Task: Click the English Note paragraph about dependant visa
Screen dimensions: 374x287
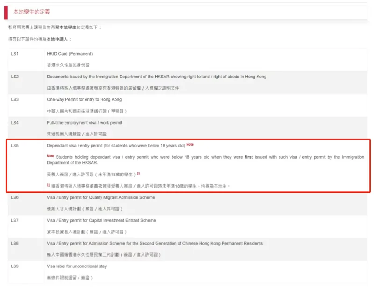Action: 205,160
